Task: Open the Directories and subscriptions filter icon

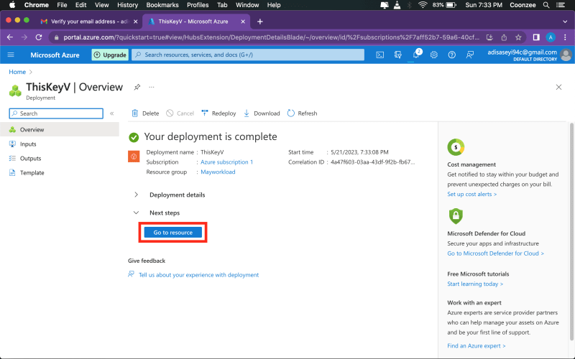Action: 398,55
